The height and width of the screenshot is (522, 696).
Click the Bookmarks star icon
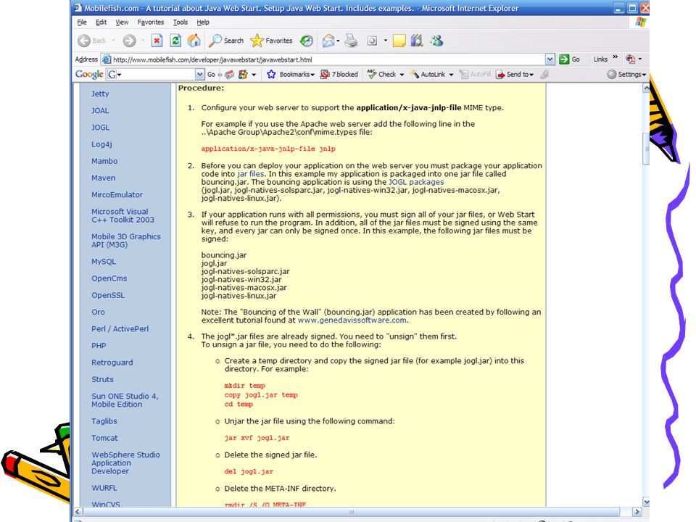[x=271, y=74]
